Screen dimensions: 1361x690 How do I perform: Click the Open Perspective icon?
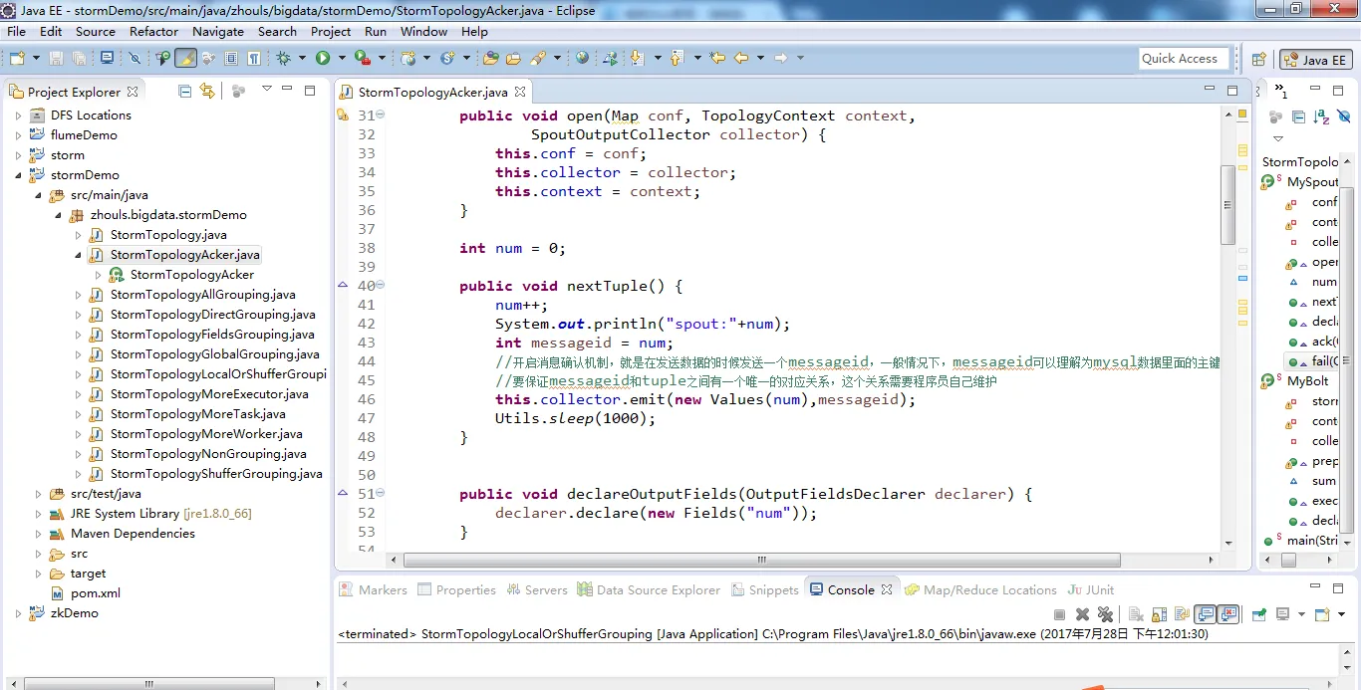(x=1258, y=60)
